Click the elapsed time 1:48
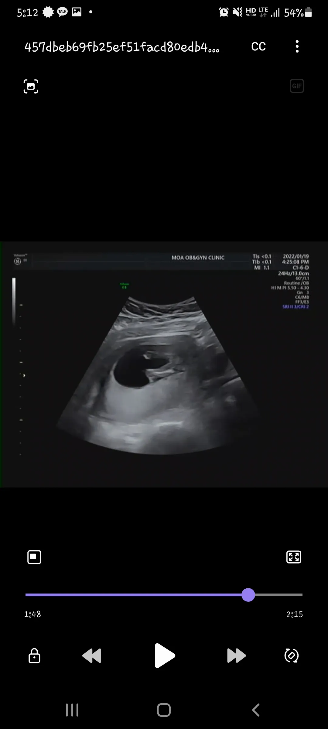The height and width of the screenshot is (729, 328). 32,614
